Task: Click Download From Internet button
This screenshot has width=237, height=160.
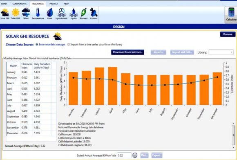Action: click(x=127, y=52)
